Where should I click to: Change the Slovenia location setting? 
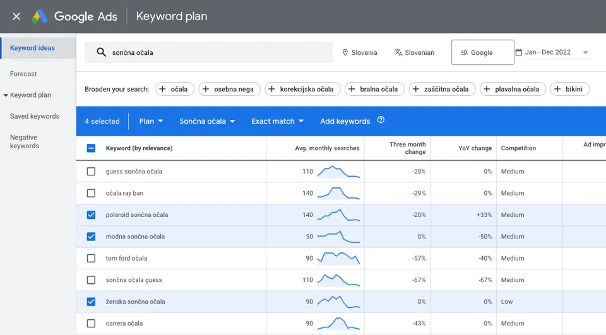(359, 52)
